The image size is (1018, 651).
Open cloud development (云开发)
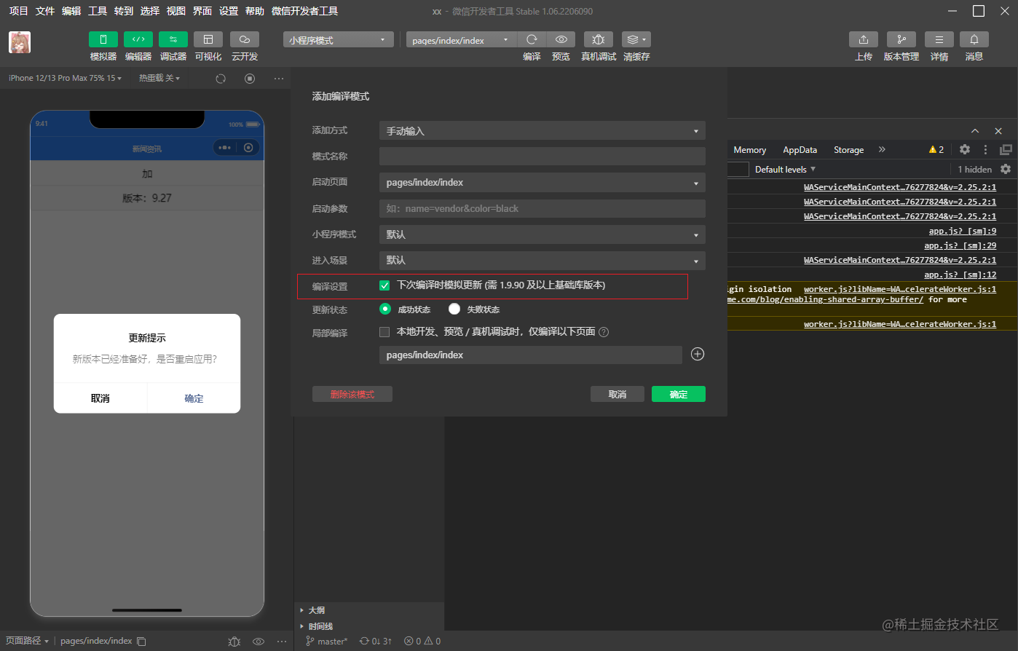pyautogui.click(x=245, y=39)
